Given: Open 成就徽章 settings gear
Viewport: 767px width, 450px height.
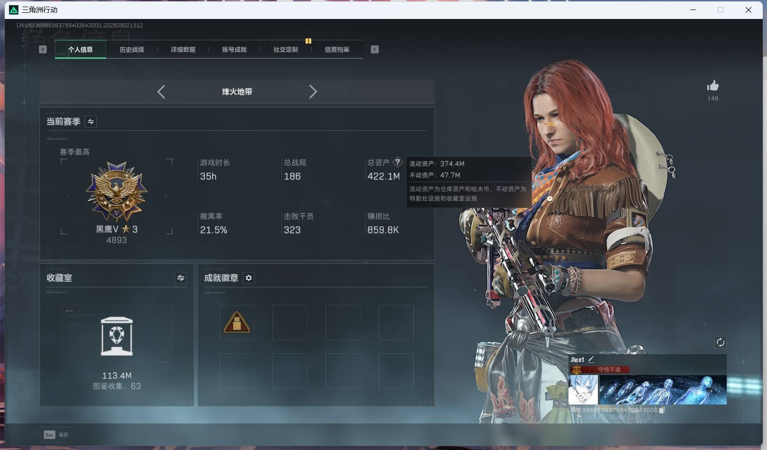Looking at the screenshot, I should (249, 278).
